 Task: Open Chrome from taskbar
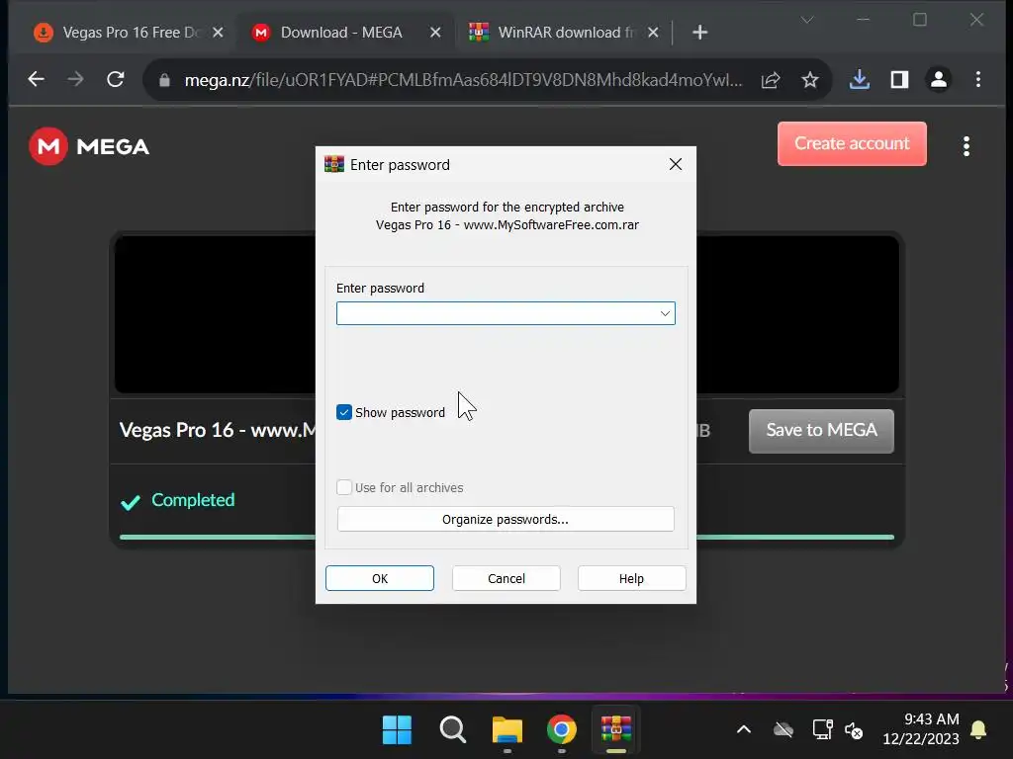pos(562,730)
